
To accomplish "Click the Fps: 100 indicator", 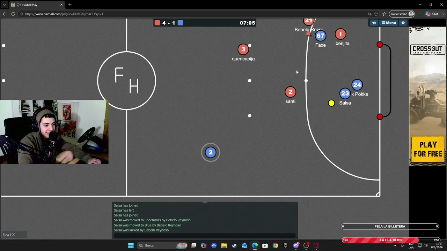I will (x=9, y=235).
